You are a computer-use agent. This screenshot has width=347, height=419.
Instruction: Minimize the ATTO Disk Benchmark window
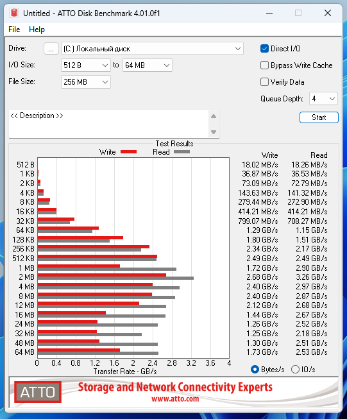(269, 13)
